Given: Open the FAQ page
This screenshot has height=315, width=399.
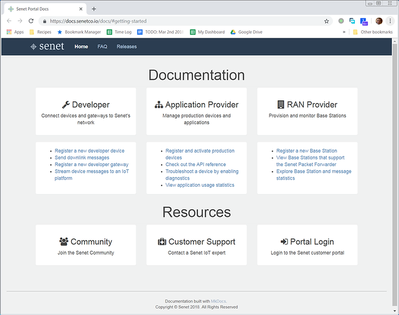Looking at the screenshot, I should tap(102, 46).
